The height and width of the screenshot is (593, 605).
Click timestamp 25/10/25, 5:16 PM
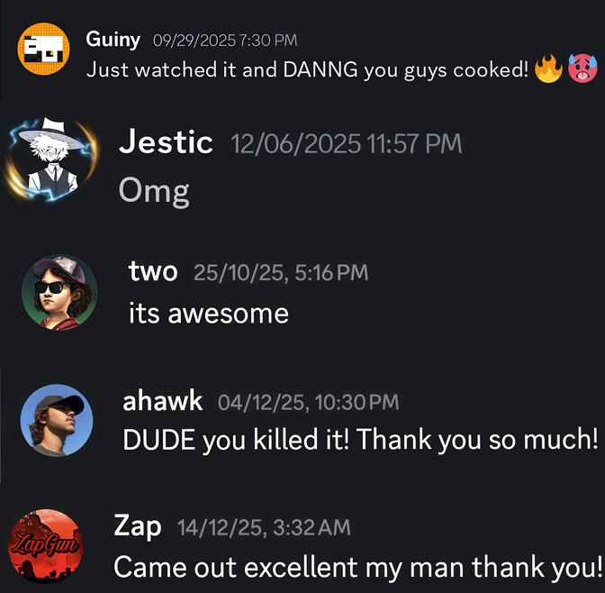tap(281, 272)
